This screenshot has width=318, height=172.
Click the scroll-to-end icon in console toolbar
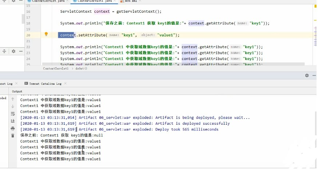pos(13,121)
